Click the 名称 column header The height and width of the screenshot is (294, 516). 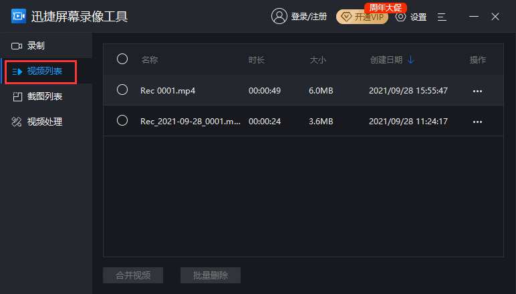coord(149,60)
